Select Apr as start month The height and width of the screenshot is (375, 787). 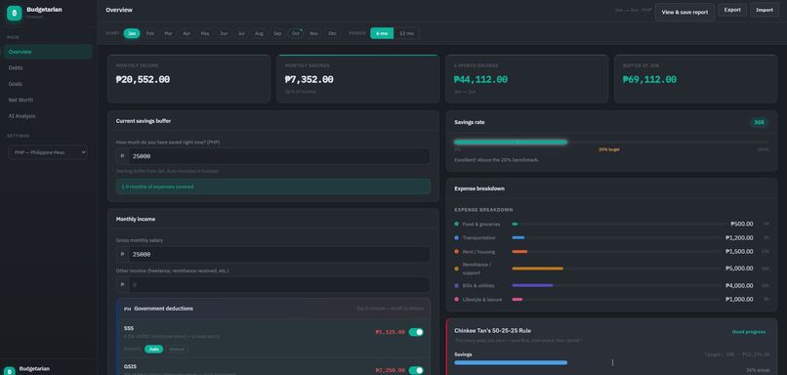point(186,33)
